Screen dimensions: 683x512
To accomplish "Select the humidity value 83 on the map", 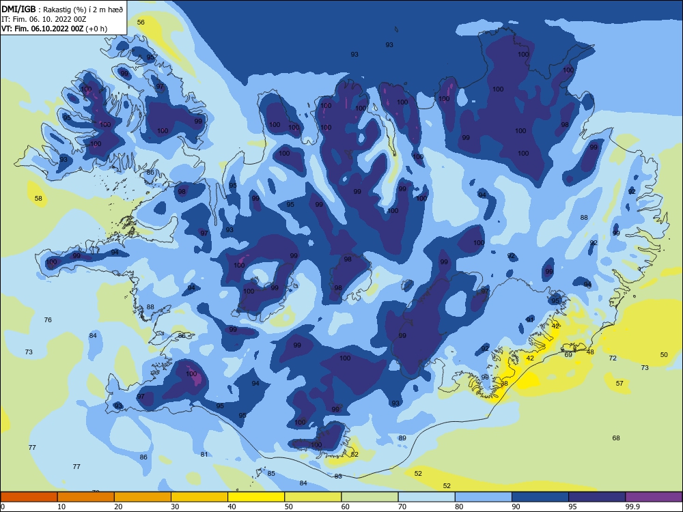I will pyautogui.click(x=338, y=477).
